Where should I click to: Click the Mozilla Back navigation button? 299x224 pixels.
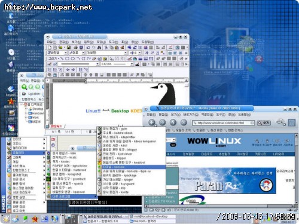(x=152, y=122)
